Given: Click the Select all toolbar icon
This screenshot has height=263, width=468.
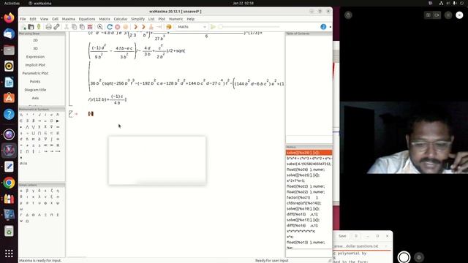Looking at the screenshot, I should (x=89, y=27).
